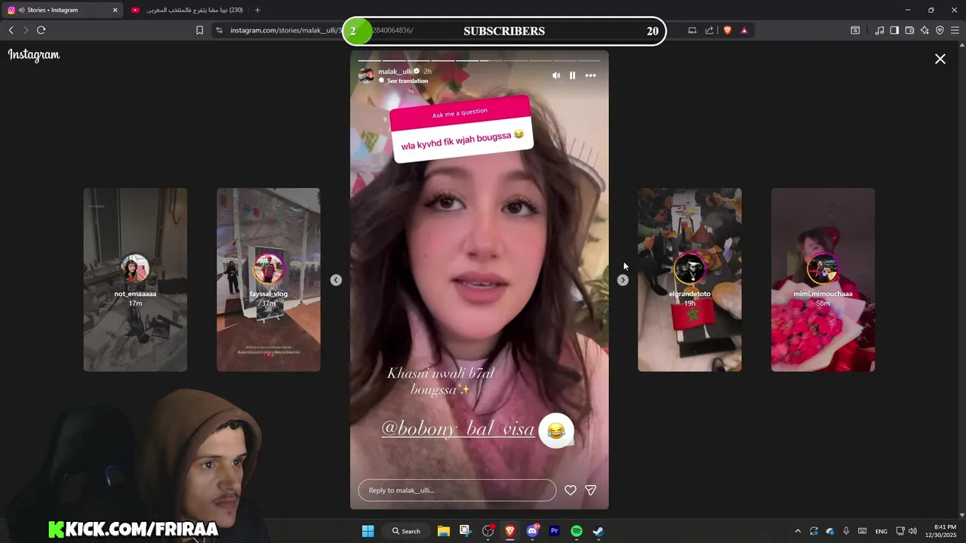Screen dimensions: 966x543
Task: Go to the previous story arrow
Action: (336, 280)
